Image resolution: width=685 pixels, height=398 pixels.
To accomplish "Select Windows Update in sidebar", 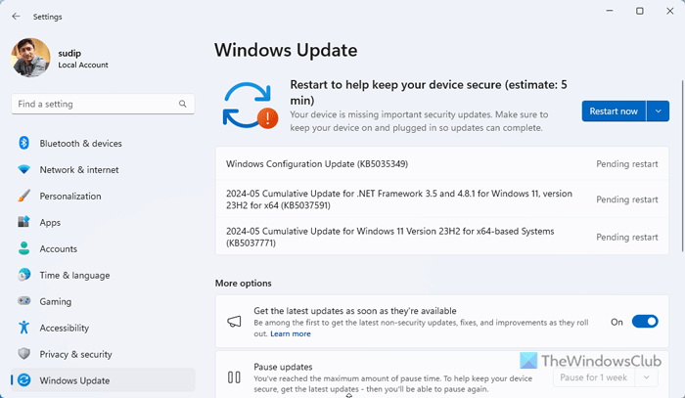I will pos(103,380).
